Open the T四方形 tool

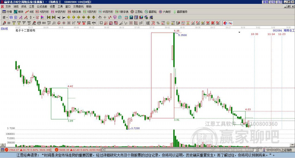pos(90,12)
